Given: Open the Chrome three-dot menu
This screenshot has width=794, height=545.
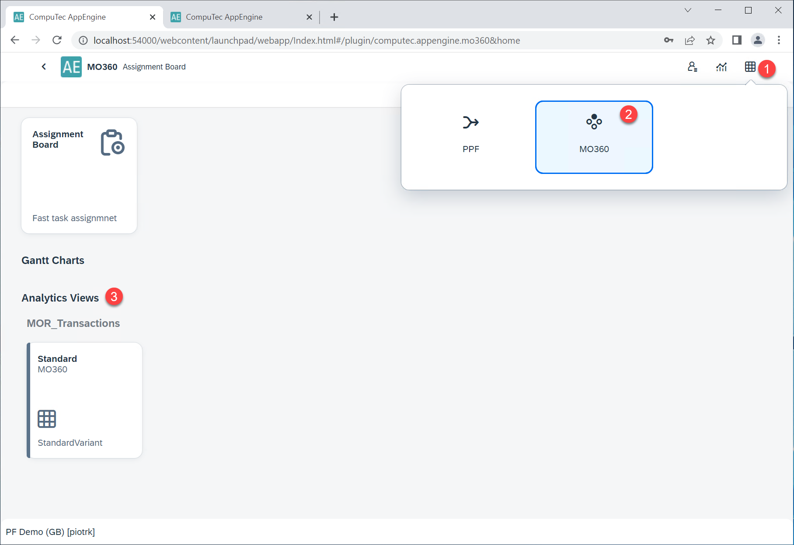Looking at the screenshot, I should (779, 40).
